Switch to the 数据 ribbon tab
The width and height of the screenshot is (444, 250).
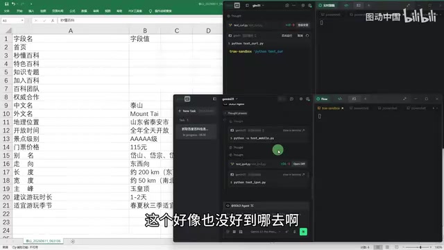84,11
